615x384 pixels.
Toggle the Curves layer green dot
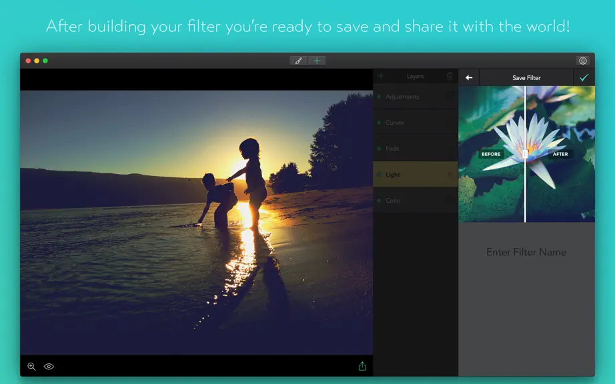click(379, 123)
